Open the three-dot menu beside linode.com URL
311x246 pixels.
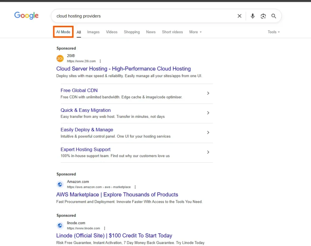(x=104, y=228)
